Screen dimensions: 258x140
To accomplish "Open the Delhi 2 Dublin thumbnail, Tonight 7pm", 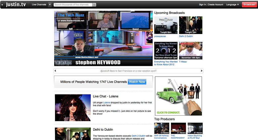I will pyautogui.click(x=191, y=25).
